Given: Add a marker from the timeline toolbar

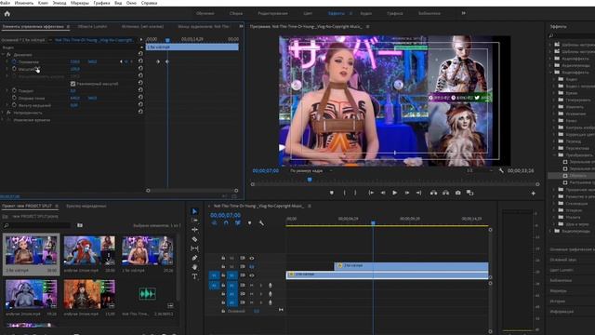Looking at the screenshot, I should [249, 223].
